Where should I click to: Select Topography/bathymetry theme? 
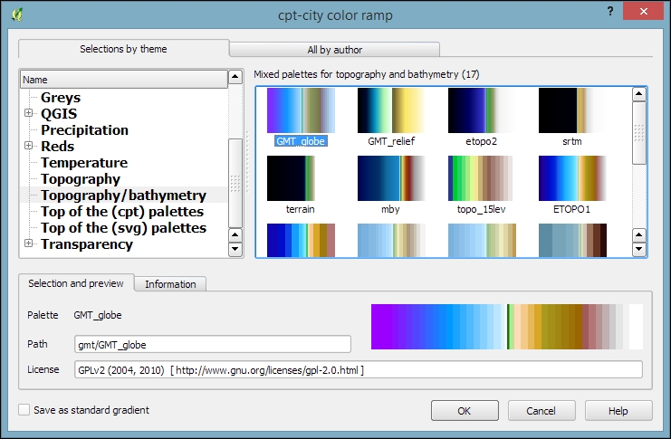[123, 195]
